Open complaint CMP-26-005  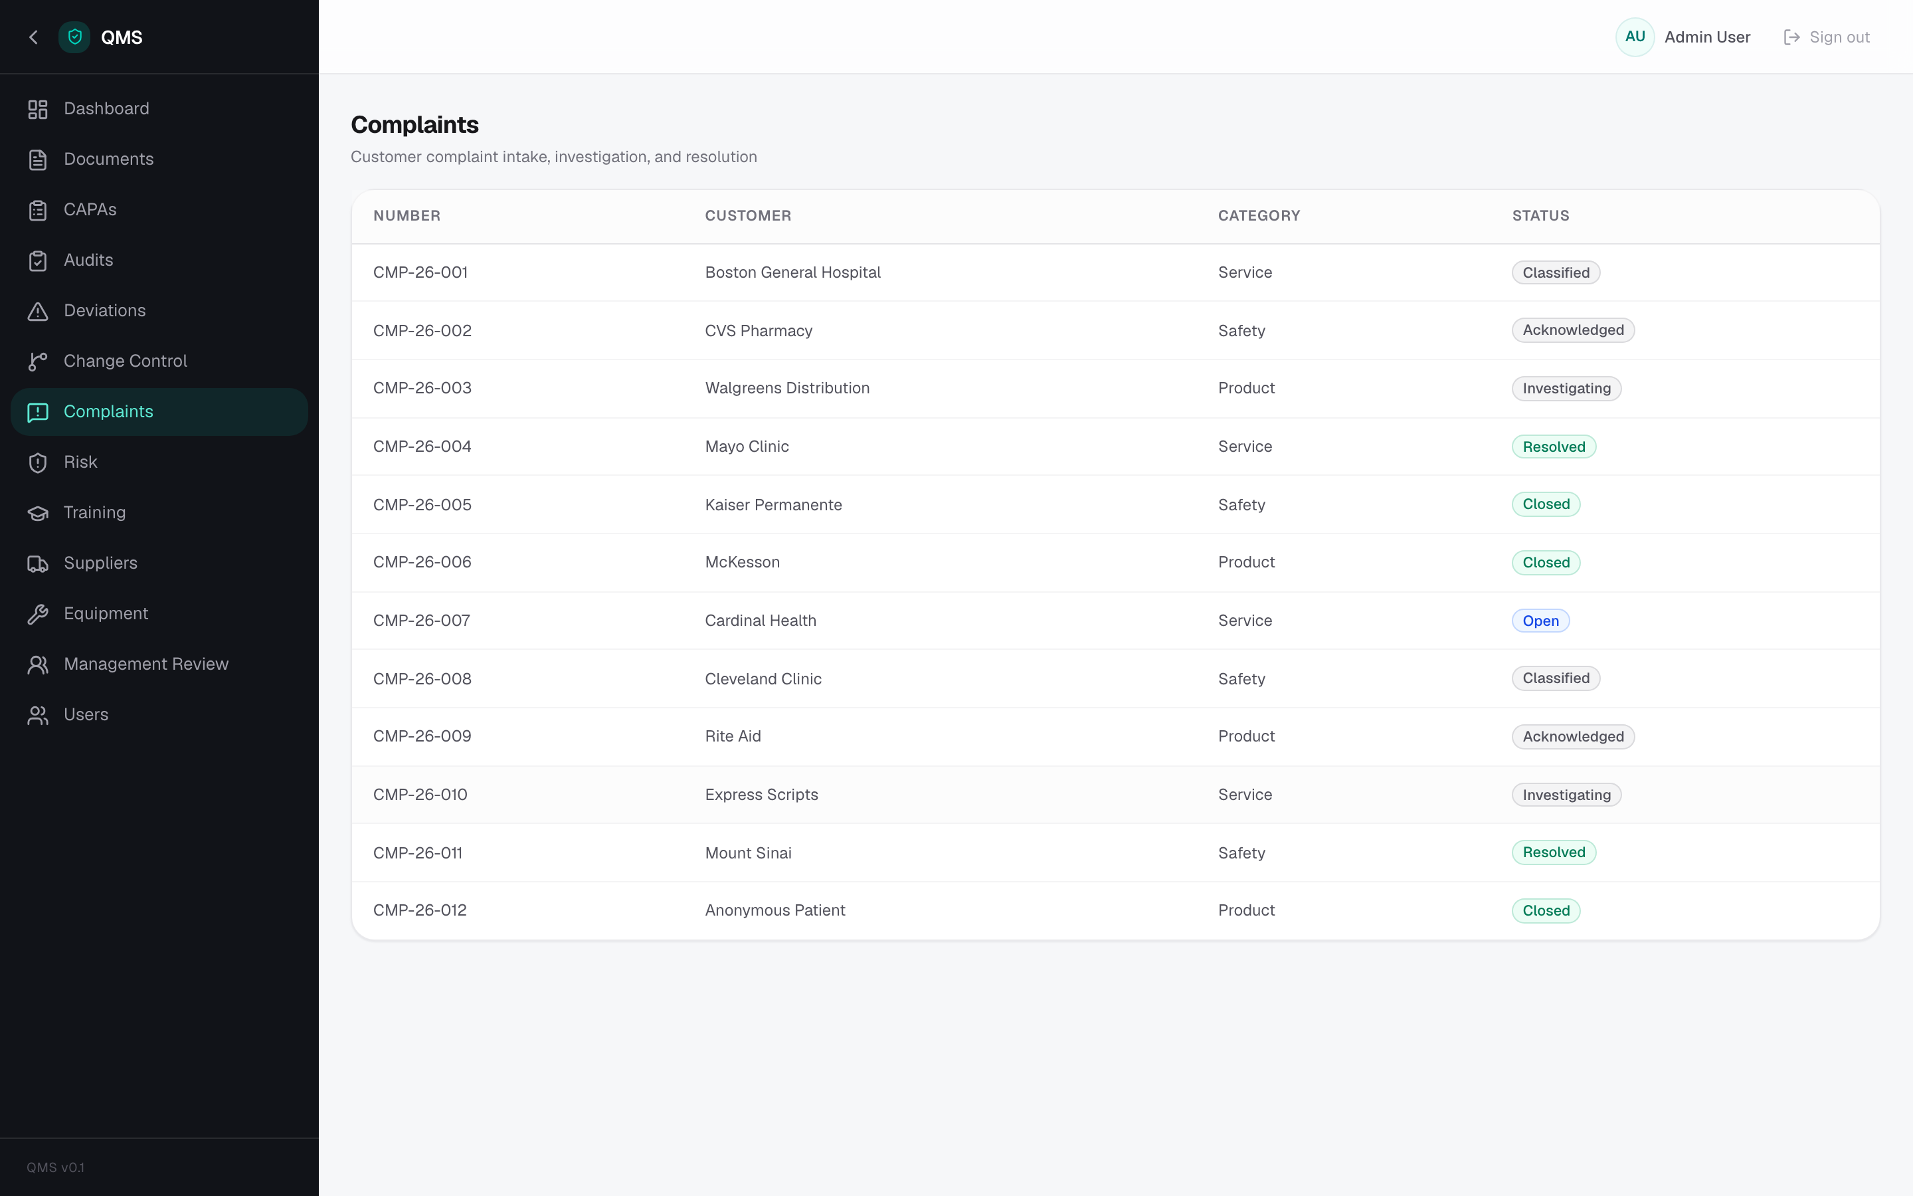click(x=422, y=505)
